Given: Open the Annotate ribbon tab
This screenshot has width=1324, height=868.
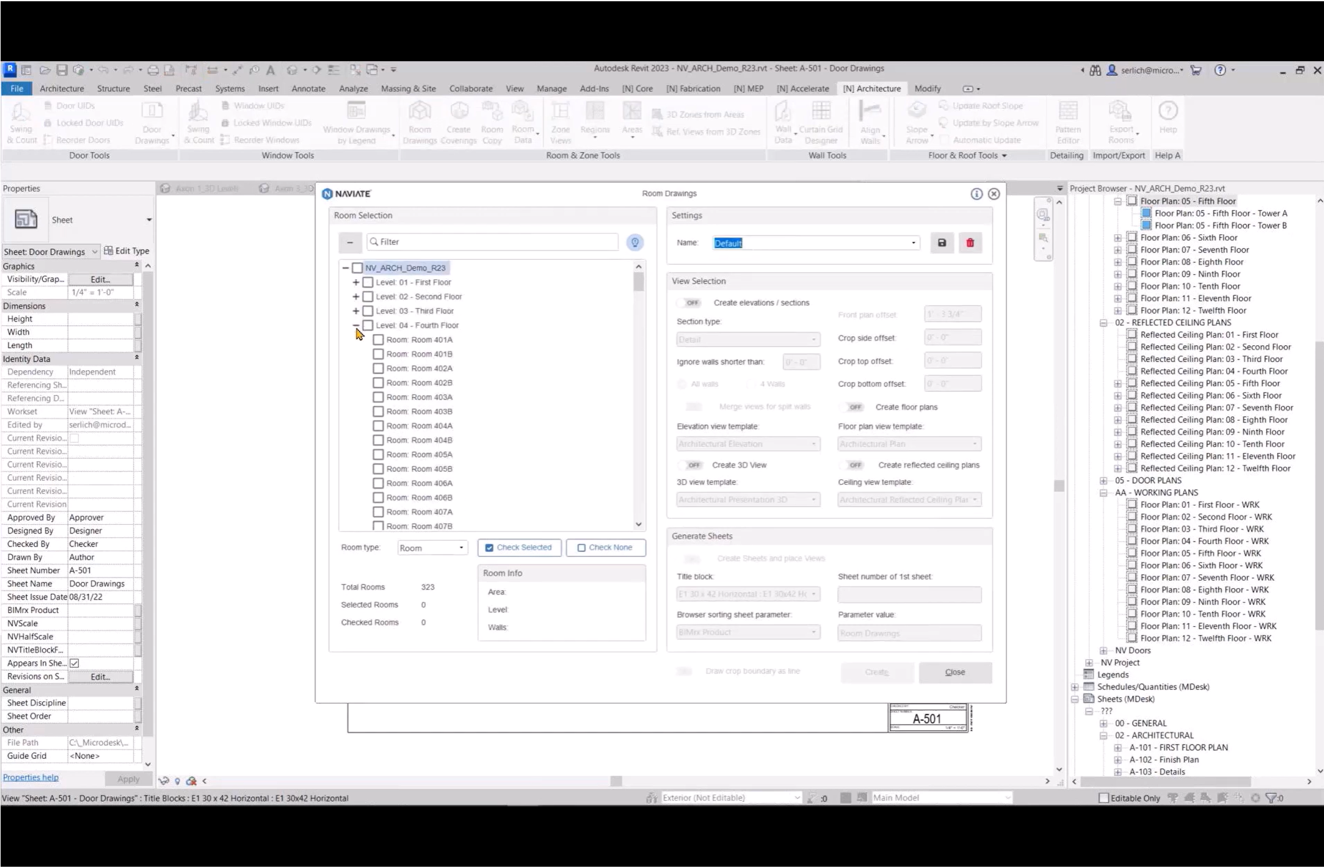Looking at the screenshot, I should [x=308, y=88].
